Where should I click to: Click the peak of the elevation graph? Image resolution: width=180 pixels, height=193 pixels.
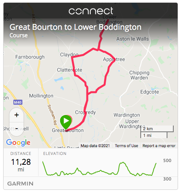123,162
